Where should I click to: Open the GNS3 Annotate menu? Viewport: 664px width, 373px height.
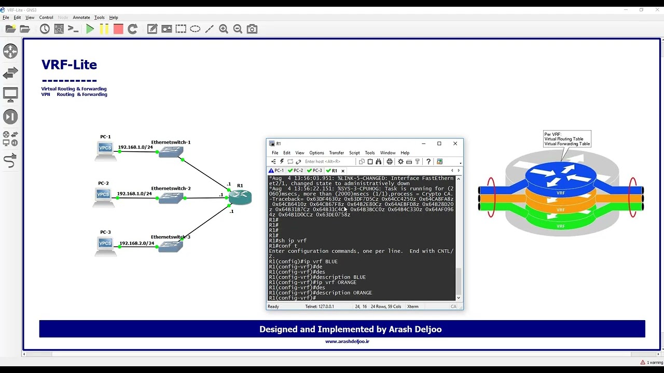(x=81, y=18)
